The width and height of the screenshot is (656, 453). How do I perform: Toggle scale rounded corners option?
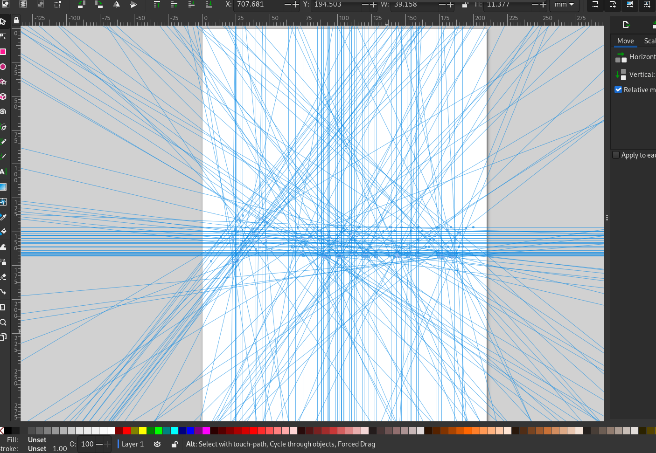point(613,4)
